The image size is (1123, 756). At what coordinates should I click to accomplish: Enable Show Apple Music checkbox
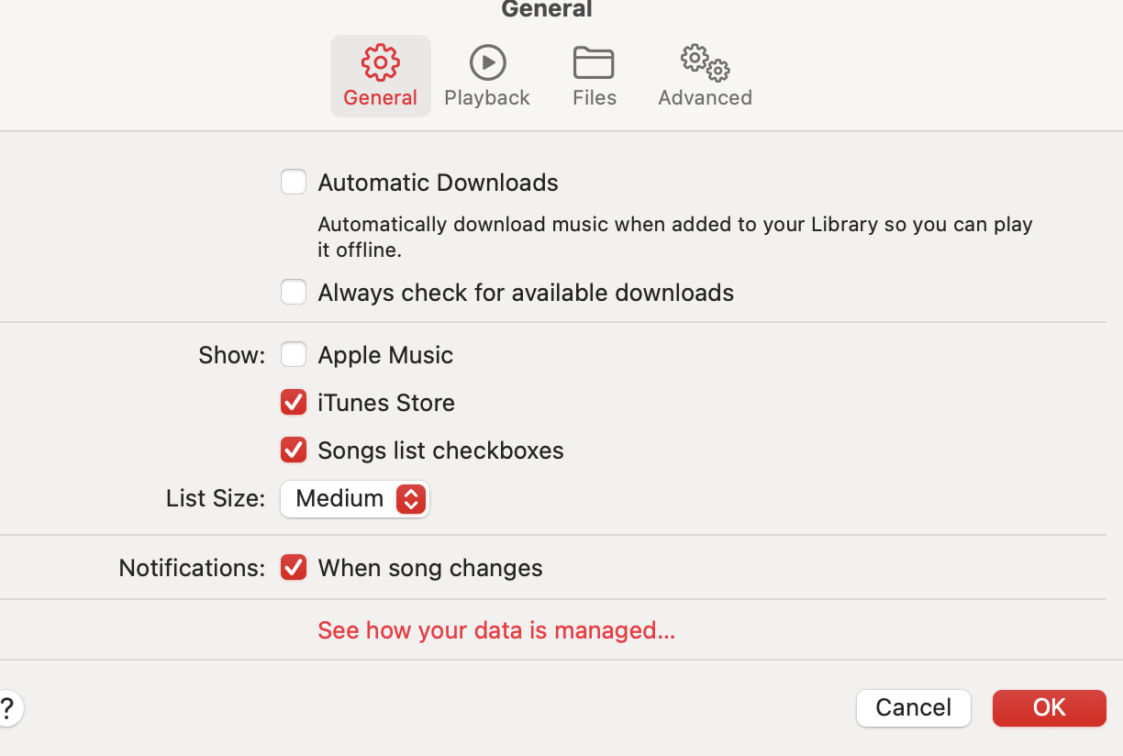click(x=294, y=354)
